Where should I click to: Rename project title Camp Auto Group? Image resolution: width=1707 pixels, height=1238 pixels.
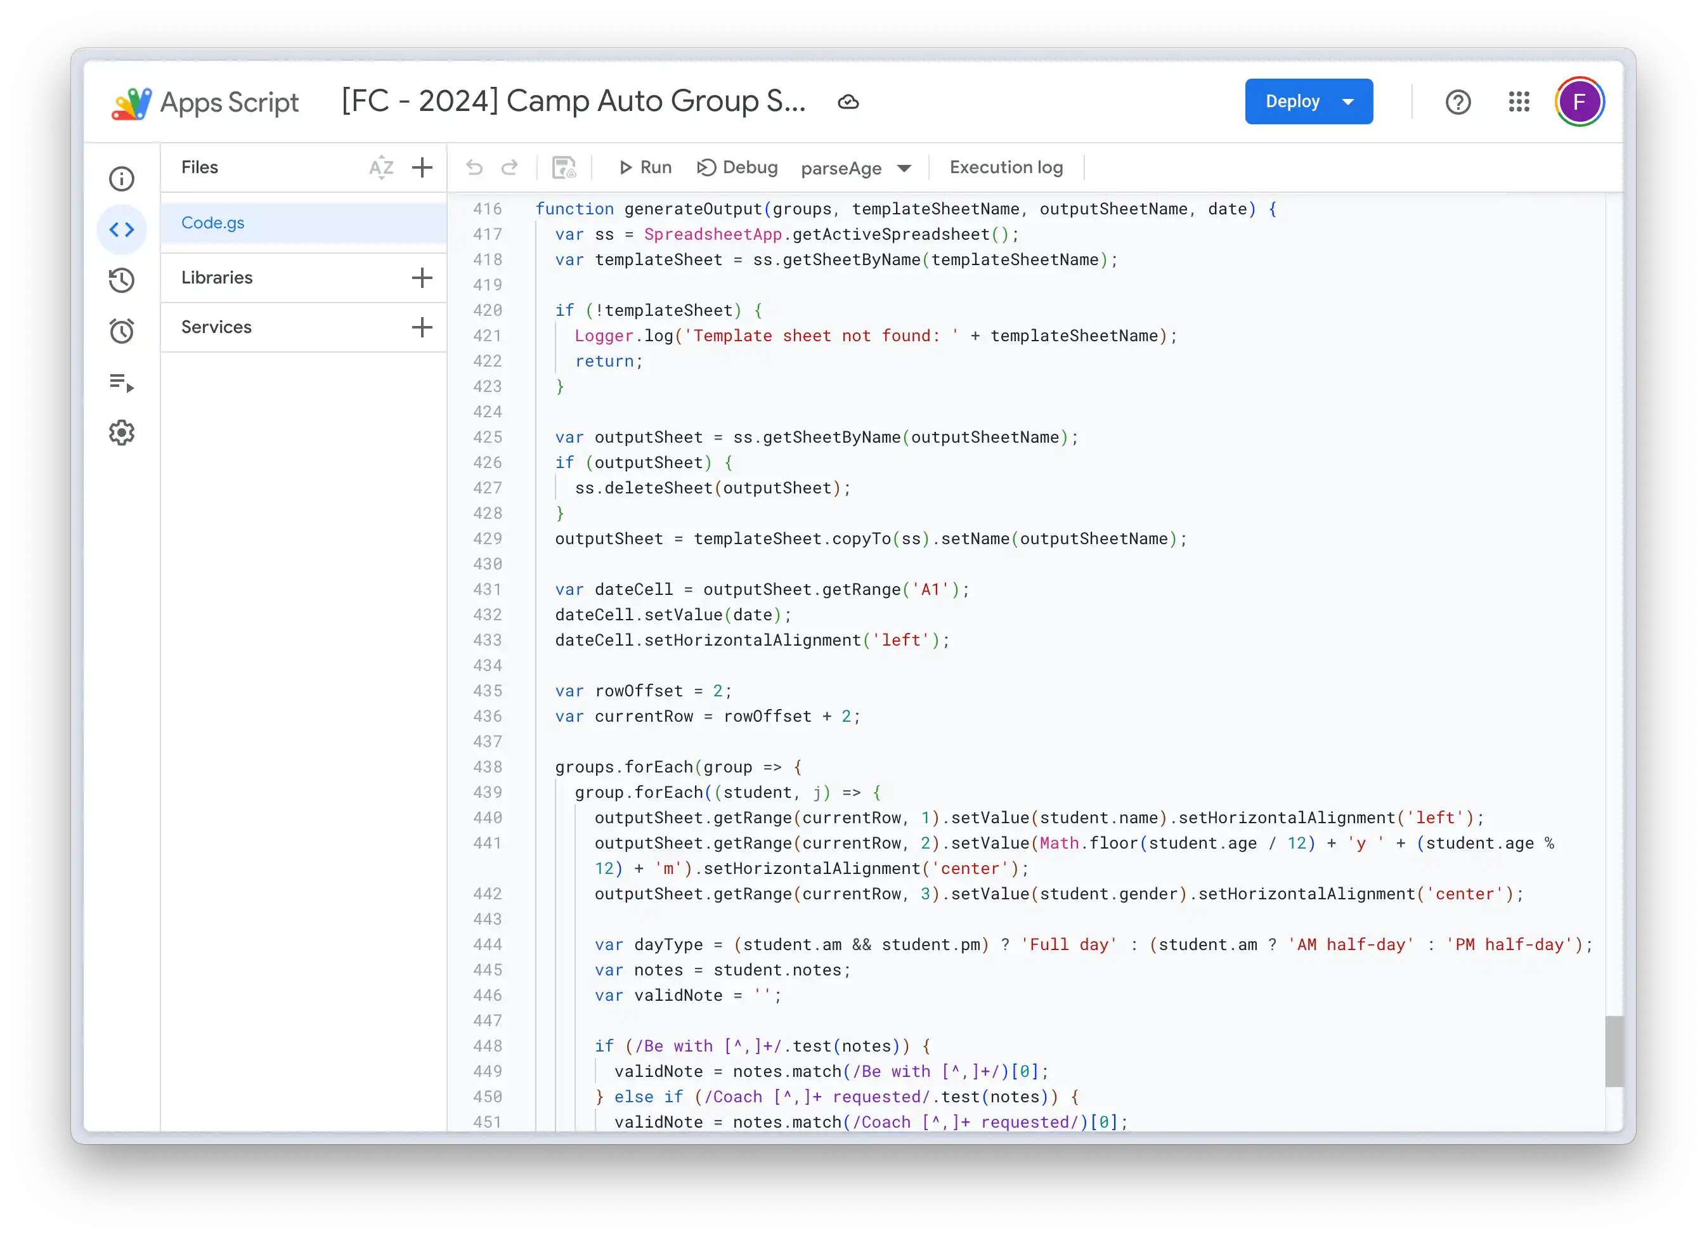pos(573,101)
